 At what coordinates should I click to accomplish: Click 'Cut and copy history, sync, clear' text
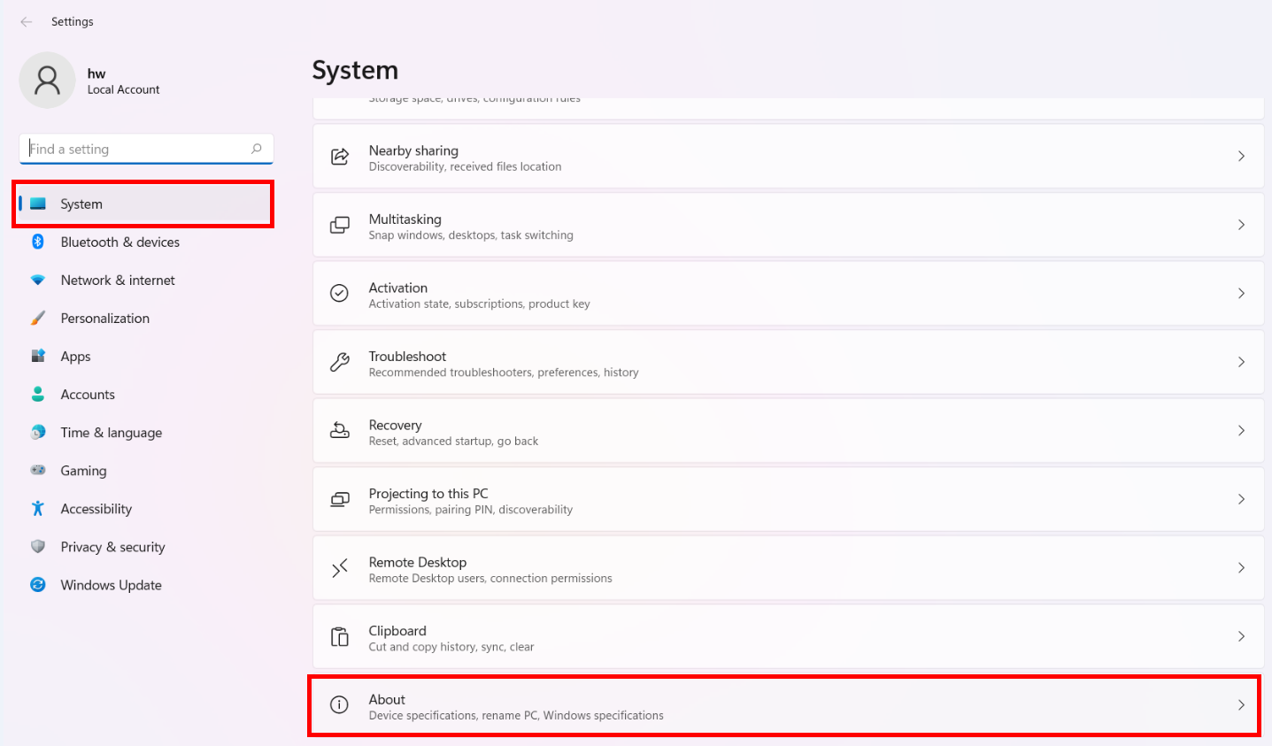(451, 647)
